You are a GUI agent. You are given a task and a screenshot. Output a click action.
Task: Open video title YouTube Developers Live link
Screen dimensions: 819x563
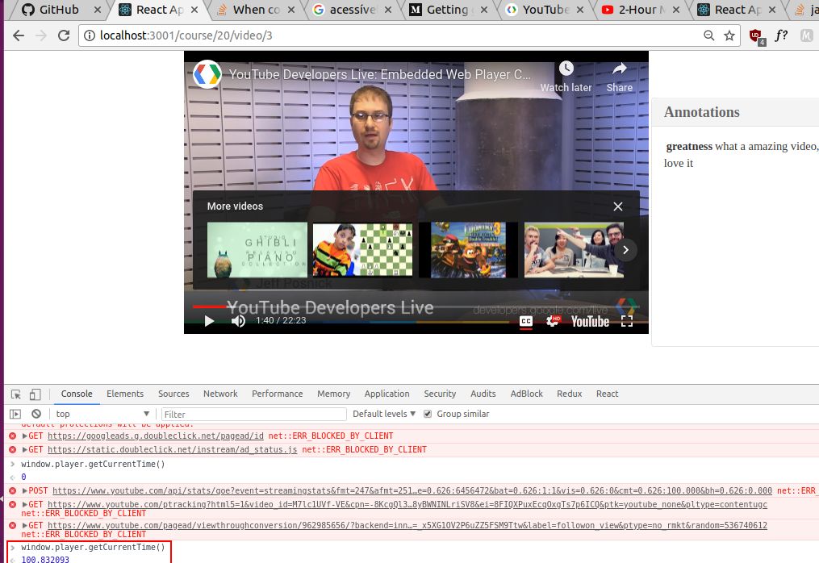pyautogui.click(x=380, y=75)
